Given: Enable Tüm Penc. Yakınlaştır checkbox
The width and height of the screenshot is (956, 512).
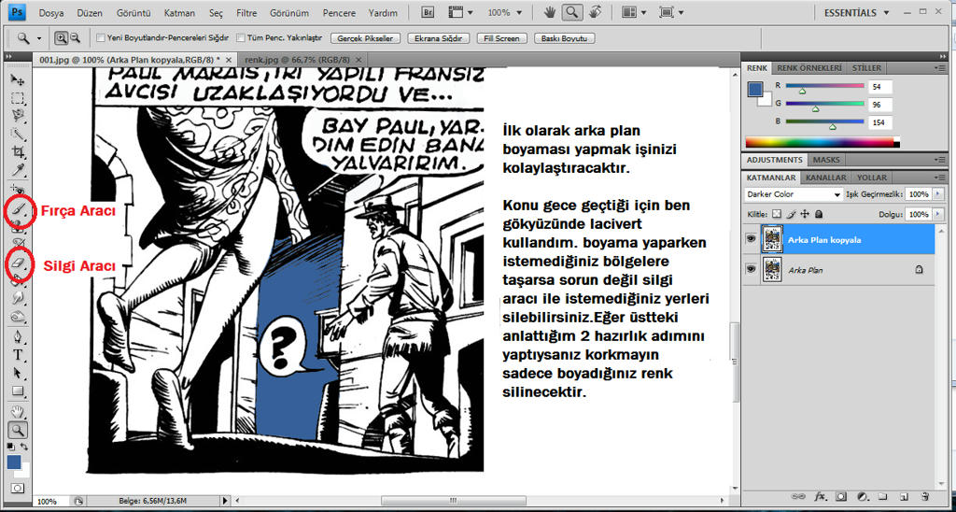Looking at the screenshot, I should point(241,37).
